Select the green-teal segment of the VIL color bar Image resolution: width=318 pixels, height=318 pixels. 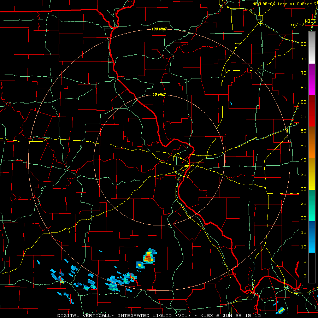click(312, 205)
